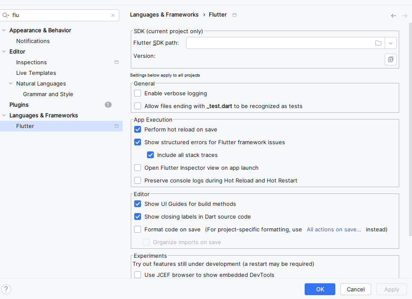Navigate forward in settings history
Viewport: 412px width, 299px height.
[x=405, y=16]
